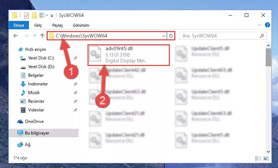This screenshot has height=168, width=278.
Task: Click the pin icon next to Resimler
Action: coord(75,101)
